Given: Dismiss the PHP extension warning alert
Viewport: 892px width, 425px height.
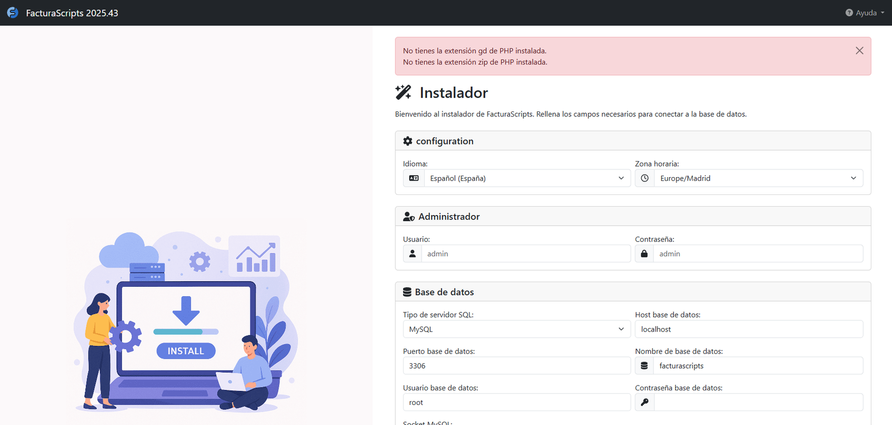Looking at the screenshot, I should 859,51.
